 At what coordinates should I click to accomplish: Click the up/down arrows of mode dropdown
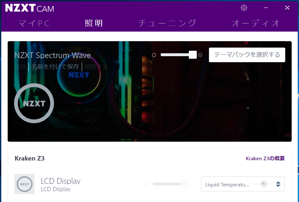pyautogui.click(x=278, y=184)
